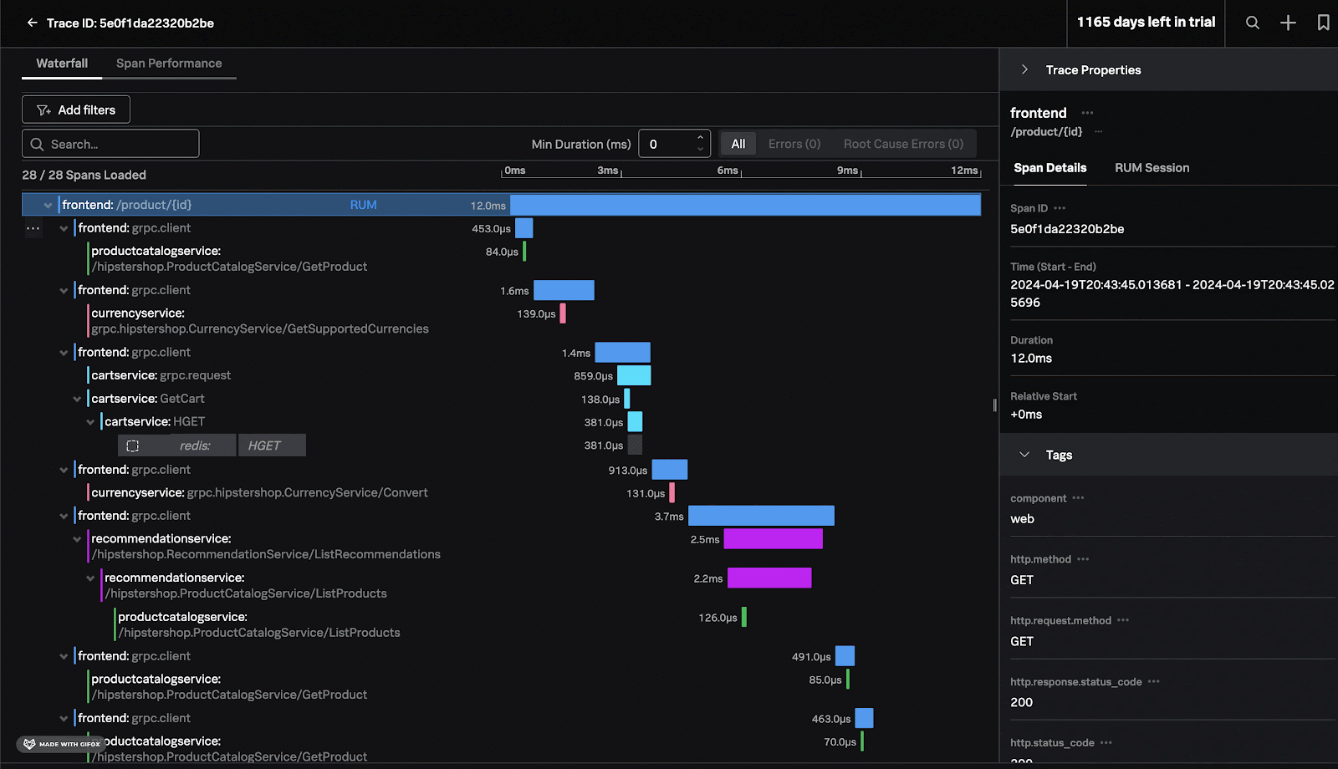
Task: Switch to the Span Performance tab
Action: pyautogui.click(x=170, y=63)
